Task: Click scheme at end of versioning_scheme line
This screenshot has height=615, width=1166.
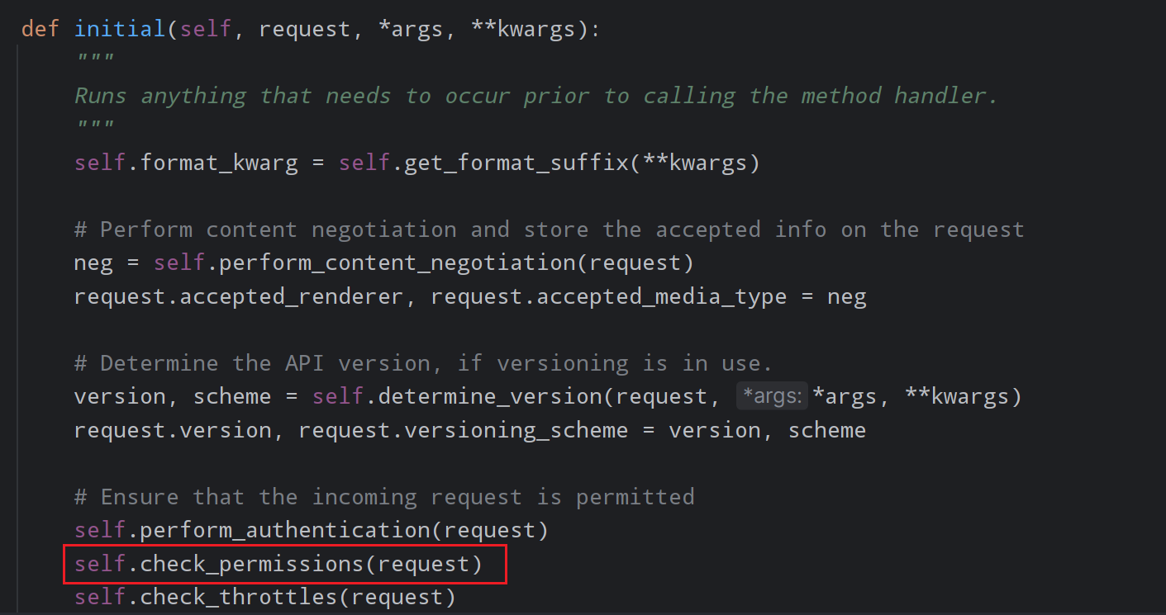Action: 826,430
